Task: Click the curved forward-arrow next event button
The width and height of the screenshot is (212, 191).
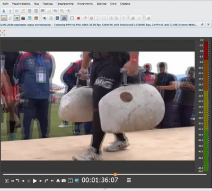Action: 46,181
